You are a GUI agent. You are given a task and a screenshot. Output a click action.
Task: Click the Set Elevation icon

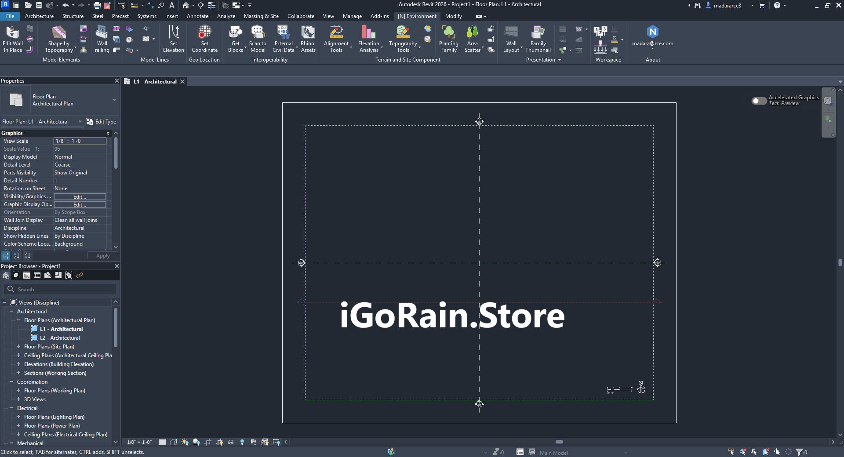tap(174, 39)
